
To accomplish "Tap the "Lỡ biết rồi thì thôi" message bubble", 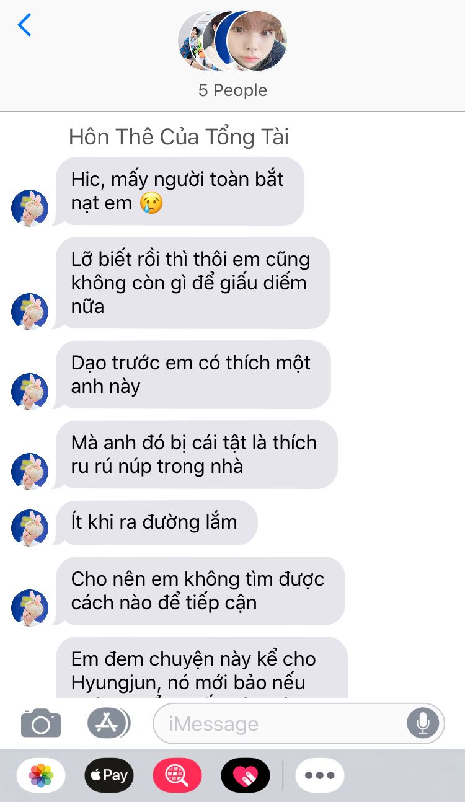I will 192,283.
